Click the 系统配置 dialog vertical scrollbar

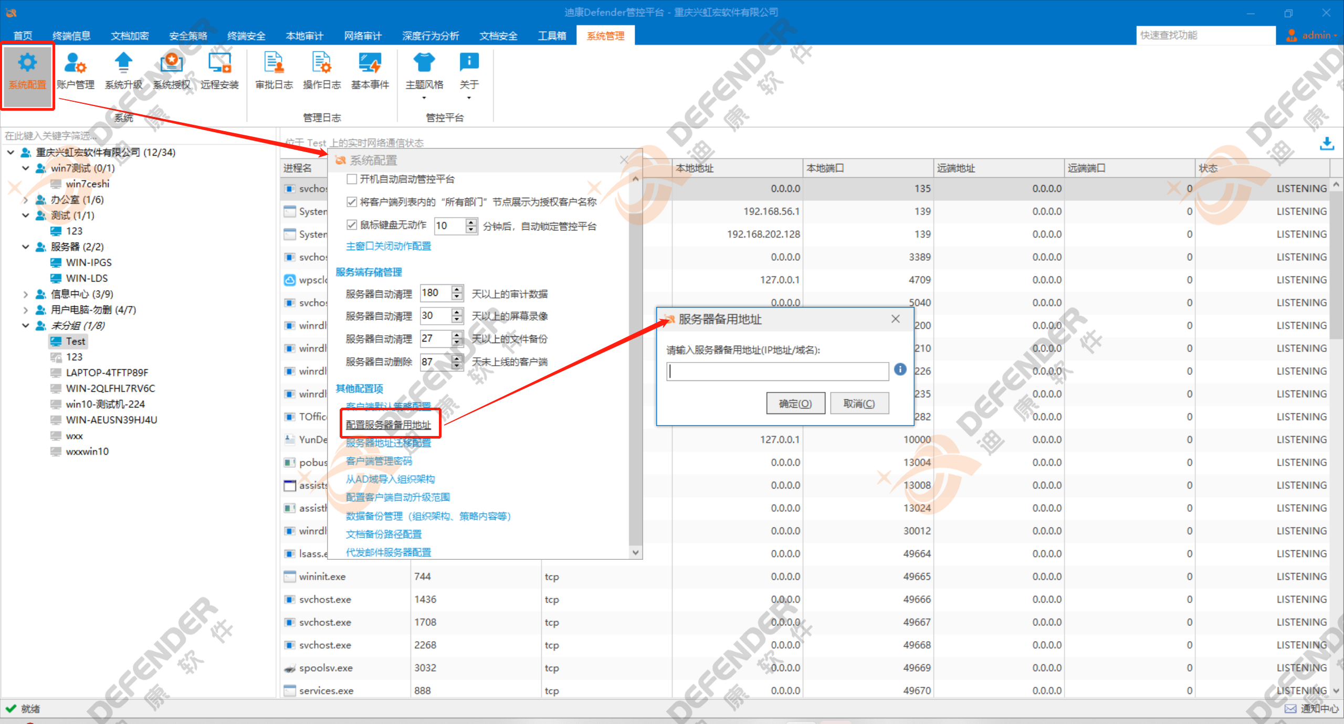pos(635,366)
